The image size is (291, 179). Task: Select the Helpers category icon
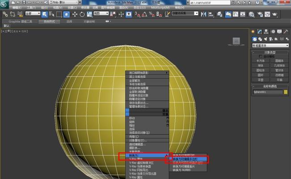coord(276,39)
